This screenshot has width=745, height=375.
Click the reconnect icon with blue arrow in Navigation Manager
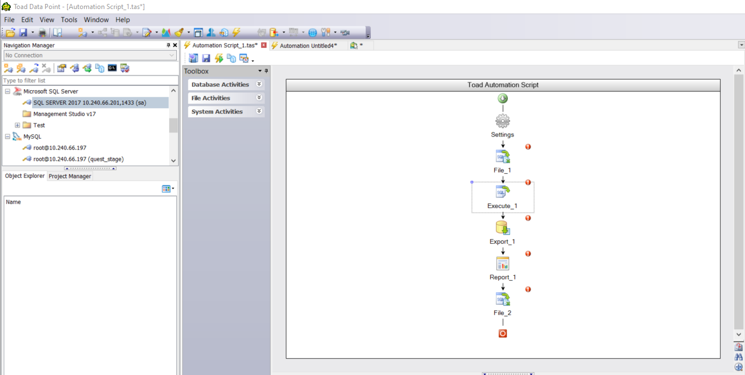34,68
